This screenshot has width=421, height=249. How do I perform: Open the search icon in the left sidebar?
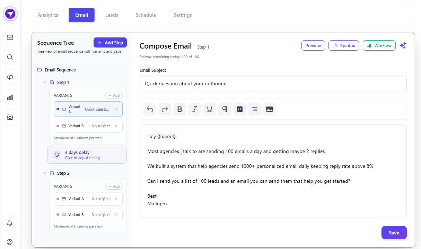10,58
